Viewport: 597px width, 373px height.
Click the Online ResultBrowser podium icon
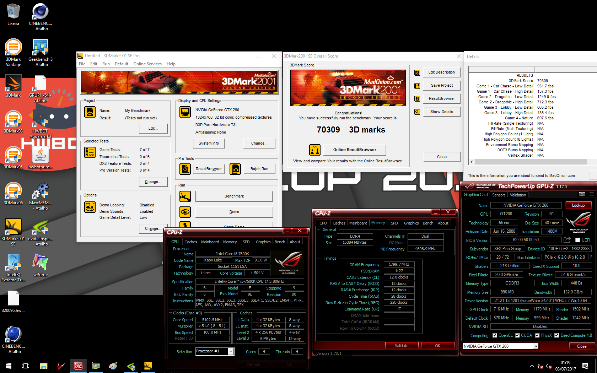coord(315,150)
